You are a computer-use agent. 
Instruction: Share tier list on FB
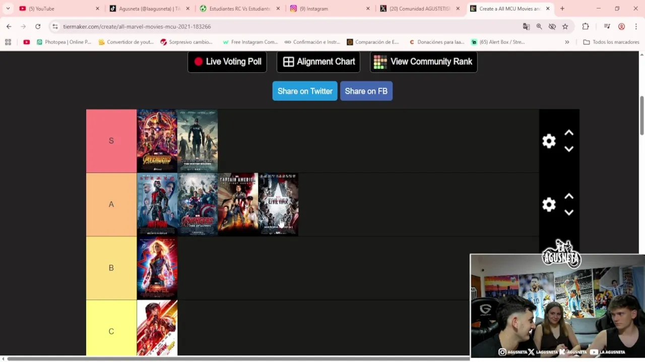[x=366, y=91]
